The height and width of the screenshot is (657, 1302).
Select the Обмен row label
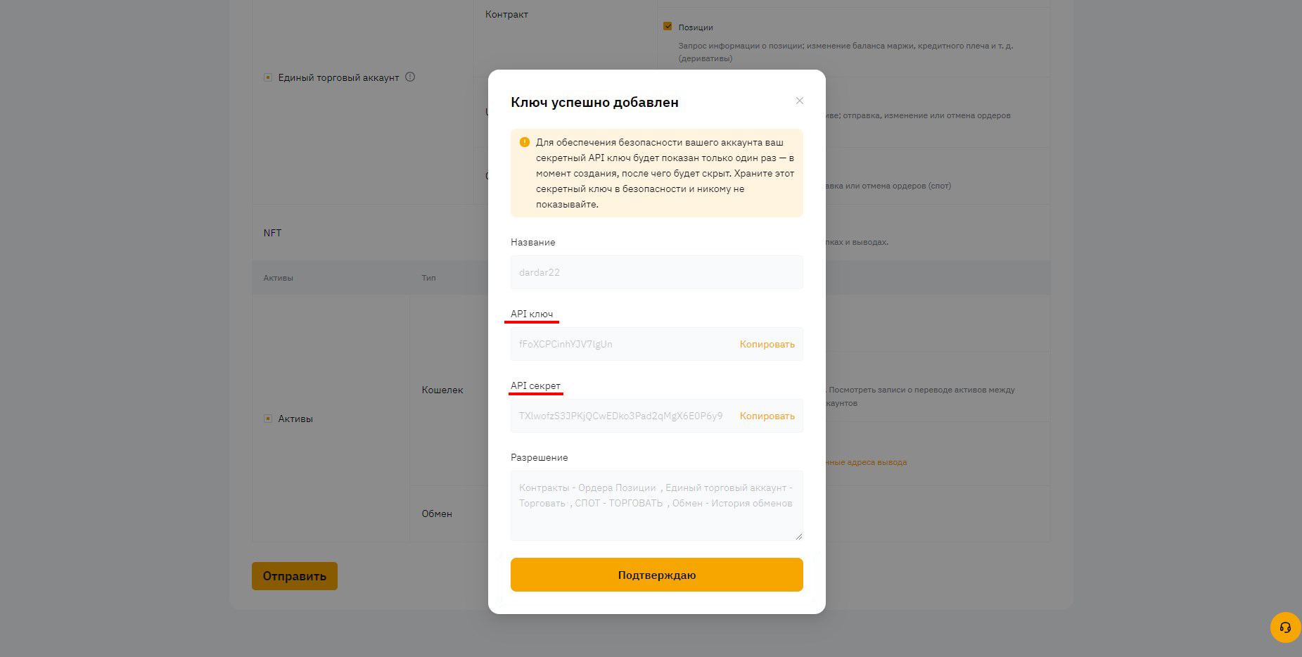click(x=437, y=514)
